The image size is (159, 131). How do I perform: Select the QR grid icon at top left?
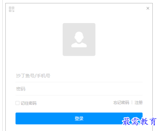(12, 9)
